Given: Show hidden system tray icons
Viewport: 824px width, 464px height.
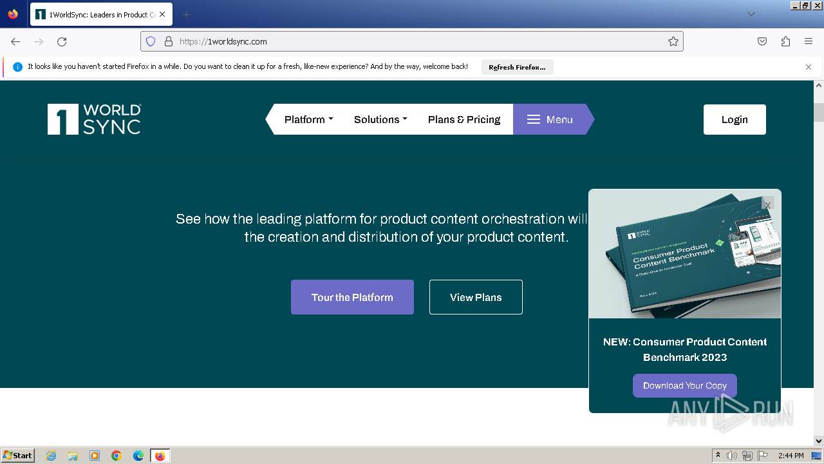Looking at the screenshot, I should coord(718,456).
